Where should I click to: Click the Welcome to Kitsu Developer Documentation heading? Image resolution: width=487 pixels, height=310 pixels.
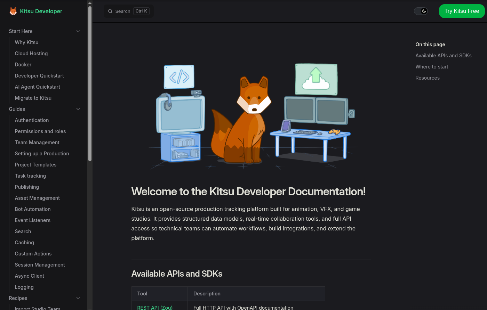point(248,191)
